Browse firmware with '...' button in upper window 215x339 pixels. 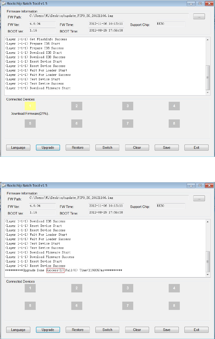coord(199,16)
